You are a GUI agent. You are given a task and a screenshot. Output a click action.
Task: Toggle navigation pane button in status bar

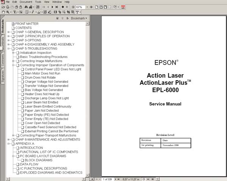[x=92, y=179]
